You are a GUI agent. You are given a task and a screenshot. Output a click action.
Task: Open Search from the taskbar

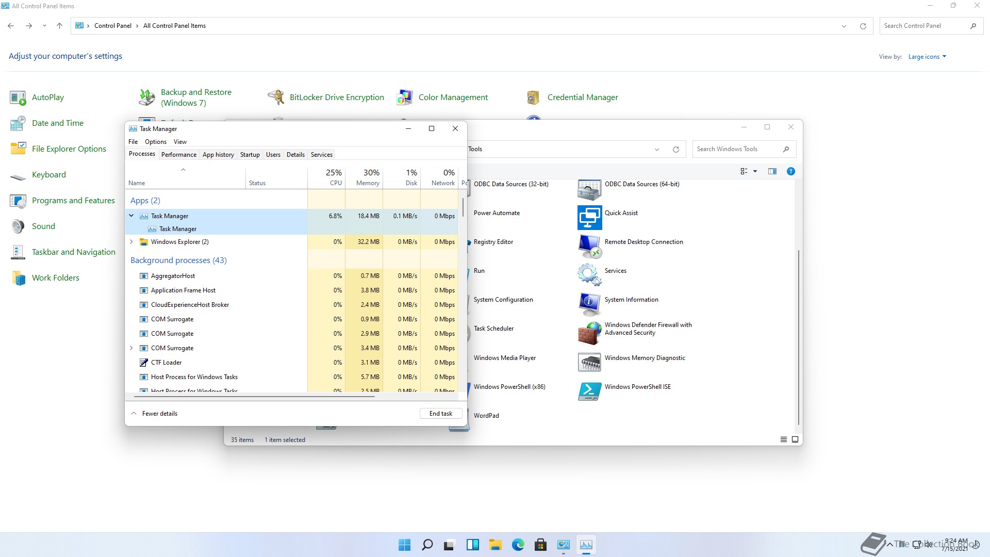(427, 545)
